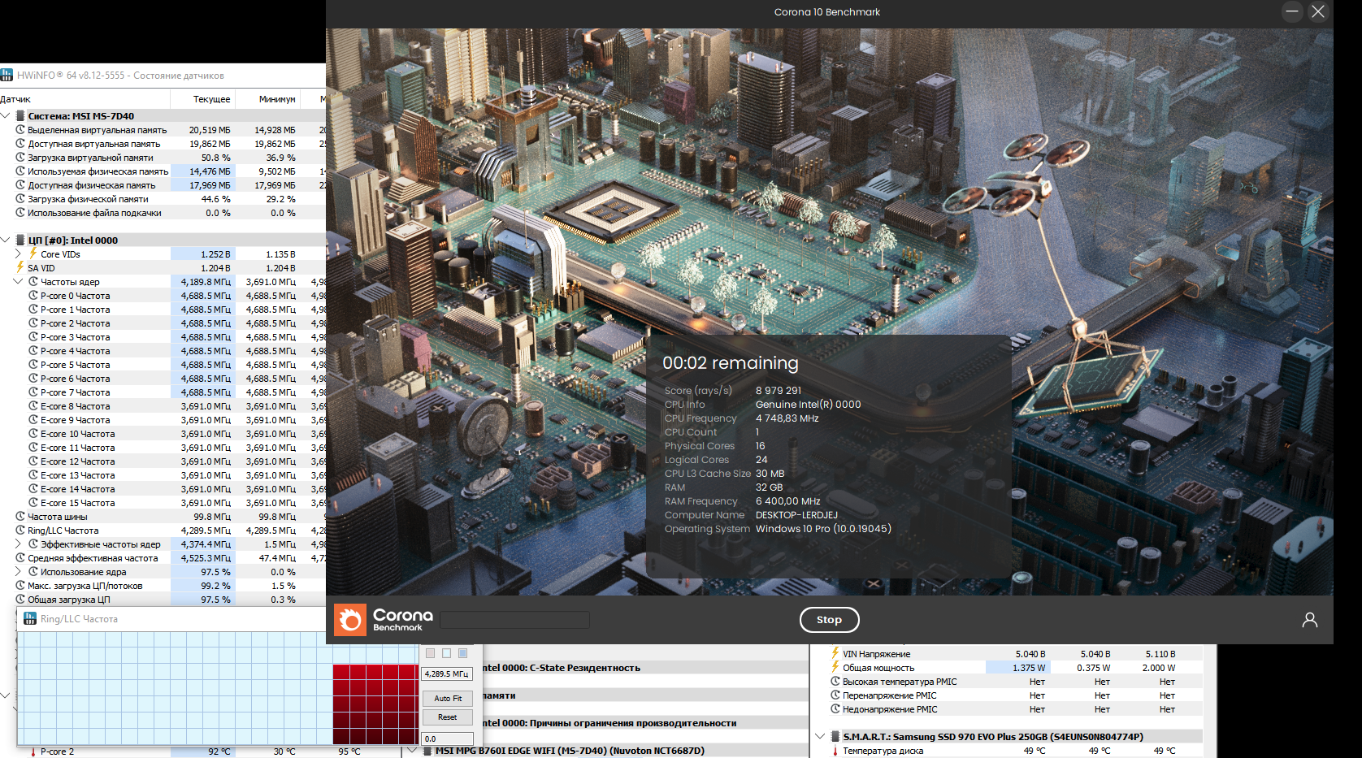The height and width of the screenshot is (758, 1362).
Task: Click the clock icon beside Выделенная виртуальная память
Action: coord(20,129)
